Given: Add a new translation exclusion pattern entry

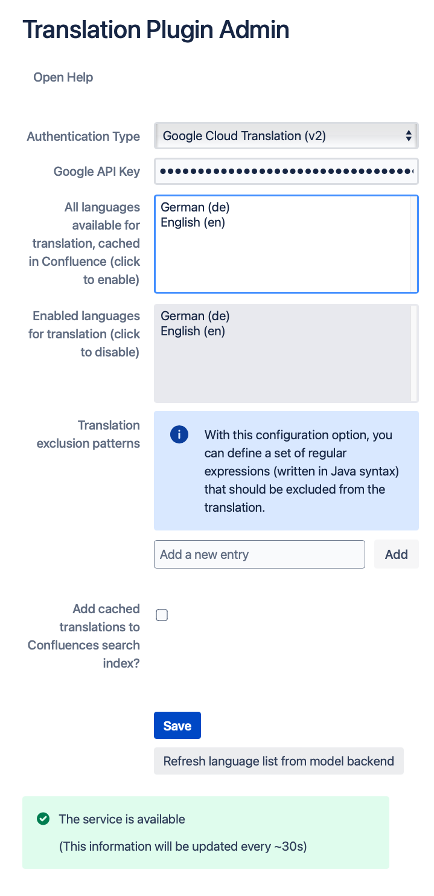Looking at the screenshot, I should coord(396,554).
